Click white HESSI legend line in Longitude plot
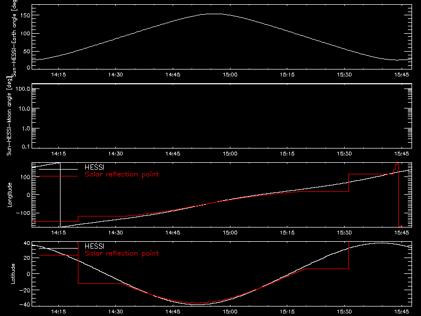The image size is (421, 316). coord(58,169)
